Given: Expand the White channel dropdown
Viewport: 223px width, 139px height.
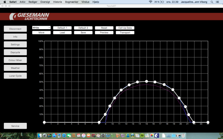Looking at the screenshot, I should pos(41,28).
